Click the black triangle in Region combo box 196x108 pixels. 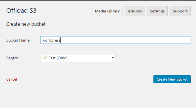click(113, 58)
